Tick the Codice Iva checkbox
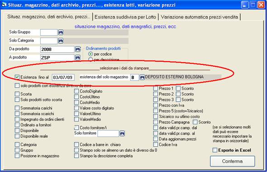The image size is (267, 172). point(156,145)
